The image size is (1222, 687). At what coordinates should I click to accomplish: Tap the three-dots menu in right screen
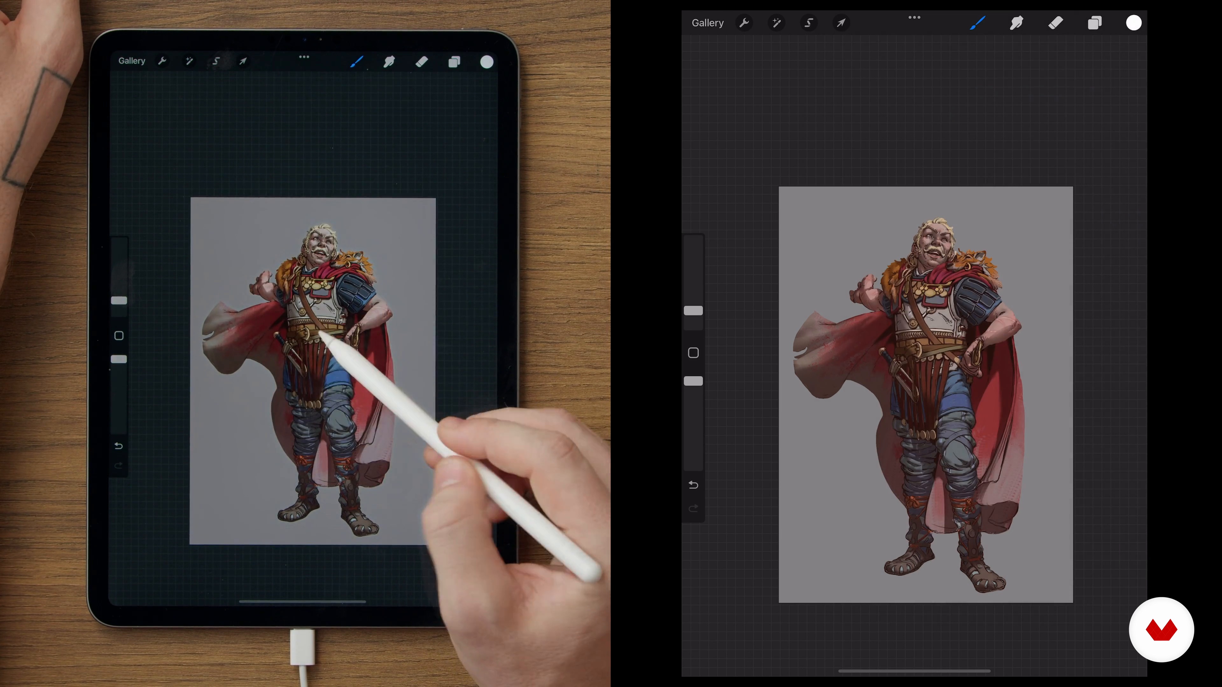[914, 17]
